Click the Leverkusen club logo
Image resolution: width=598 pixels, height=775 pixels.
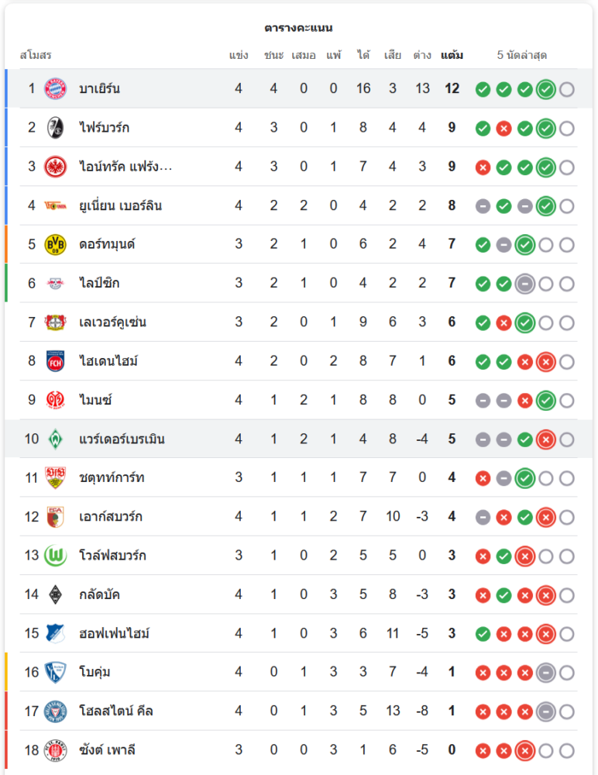point(55,322)
